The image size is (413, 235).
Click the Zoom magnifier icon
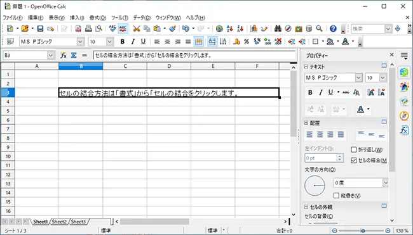click(x=319, y=29)
